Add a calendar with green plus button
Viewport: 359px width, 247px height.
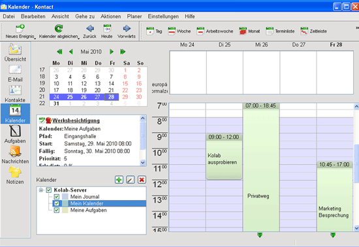coord(119,180)
